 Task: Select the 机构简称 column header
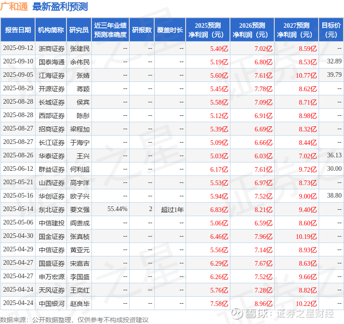pos(51,30)
